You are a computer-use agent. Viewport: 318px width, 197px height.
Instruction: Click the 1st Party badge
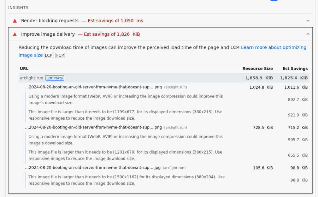coord(55,78)
